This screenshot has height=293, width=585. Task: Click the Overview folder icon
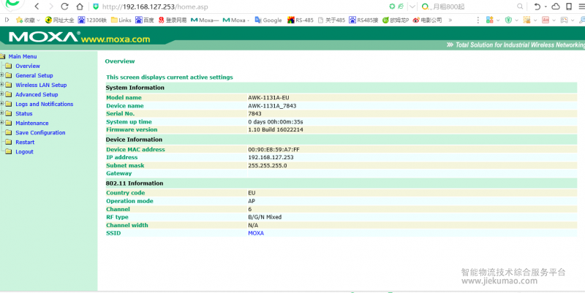coord(9,66)
